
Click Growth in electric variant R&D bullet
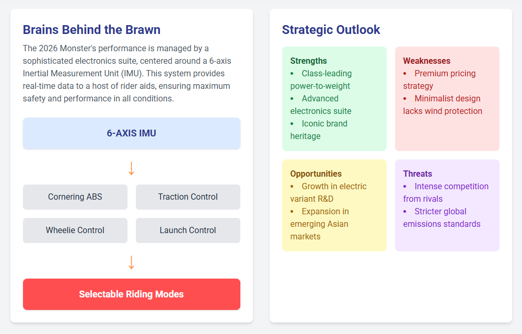pyautogui.click(x=328, y=193)
